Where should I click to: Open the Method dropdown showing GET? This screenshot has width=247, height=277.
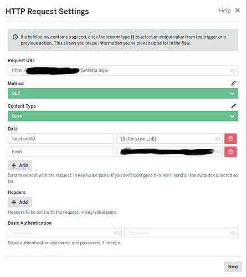pyautogui.click(x=123, y=93)
